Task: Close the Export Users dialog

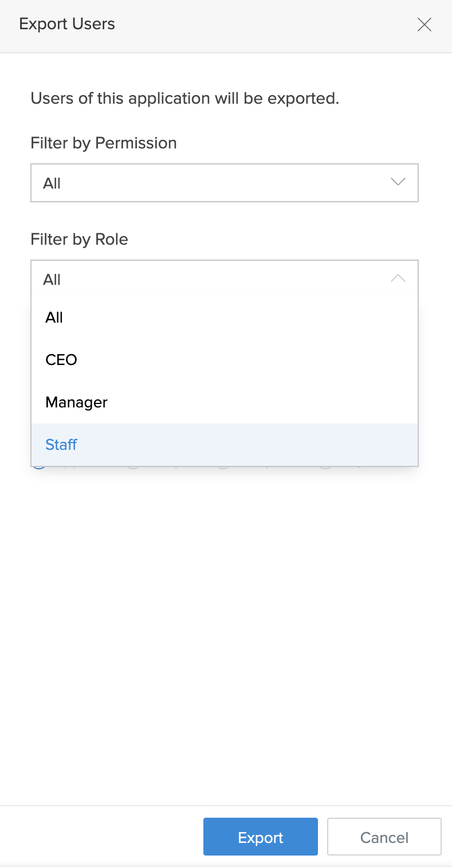Action: (425, 25)
